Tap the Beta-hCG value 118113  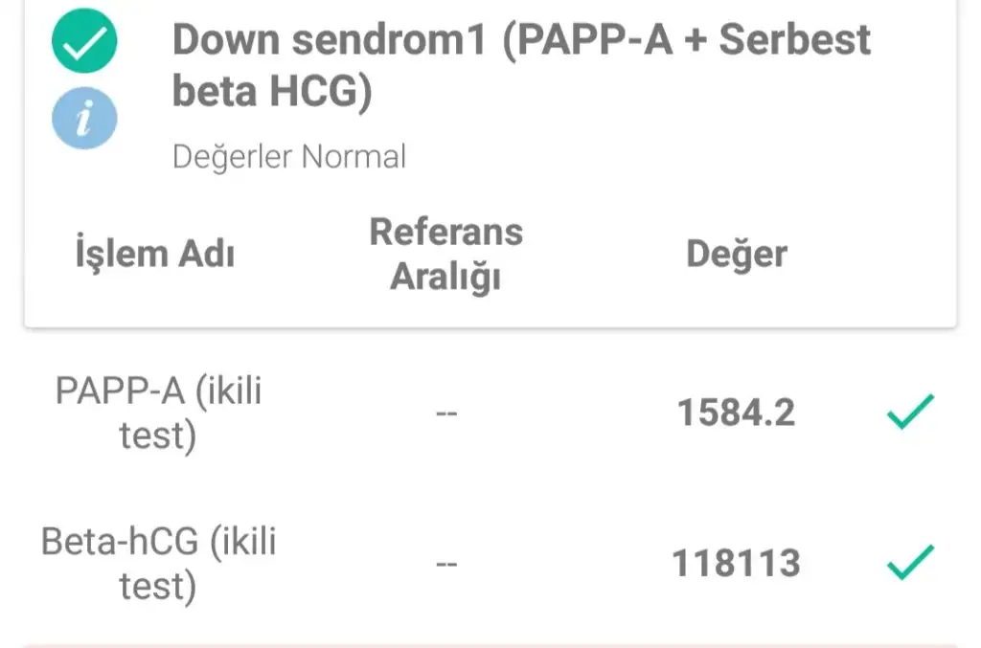736,563
